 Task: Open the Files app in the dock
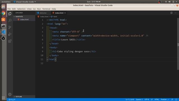click(3, 7)
